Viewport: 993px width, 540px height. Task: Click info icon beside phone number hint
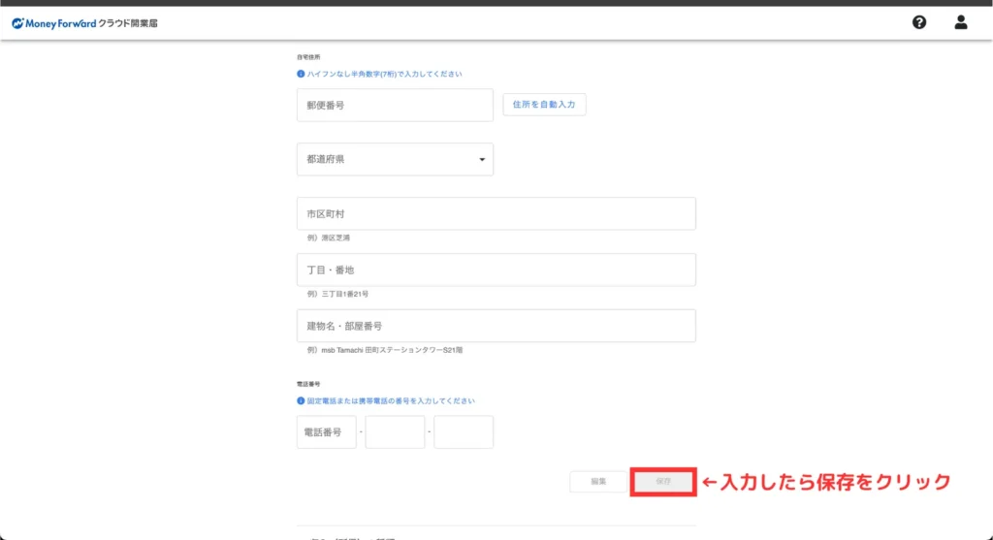[301, 400]
